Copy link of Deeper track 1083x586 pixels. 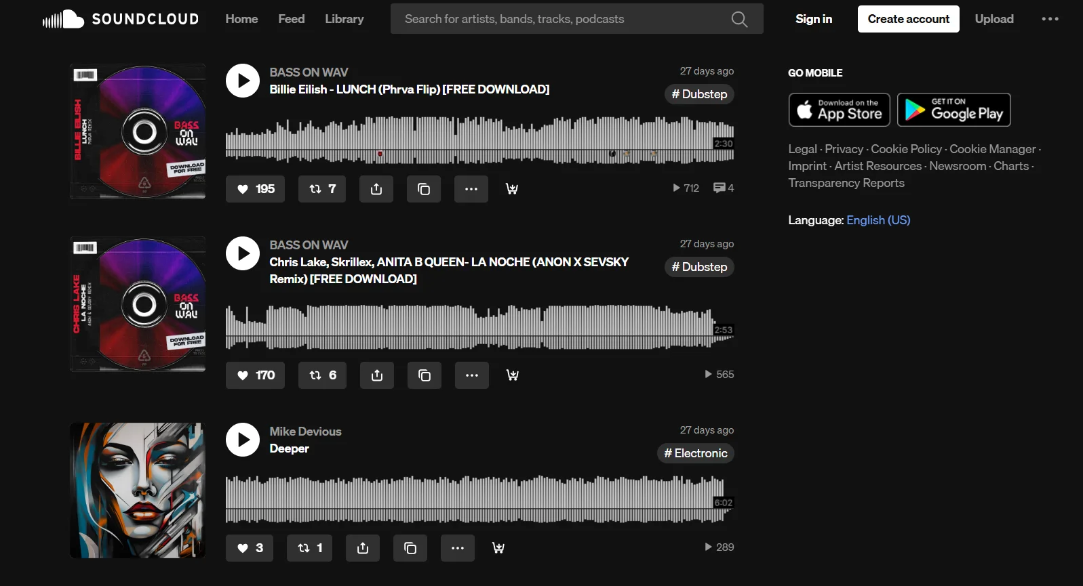[x=410, y=548]
